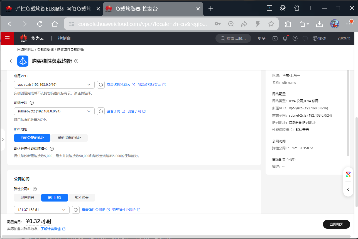Click the 立即购买 button
Viewport: 358px width, 239px height.
tap(336, 224)
